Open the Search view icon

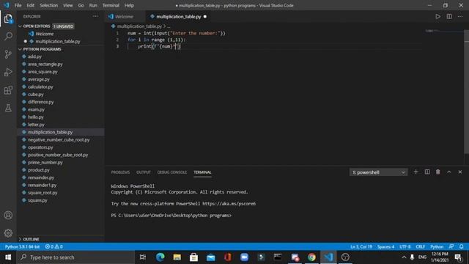coord(8,37)
